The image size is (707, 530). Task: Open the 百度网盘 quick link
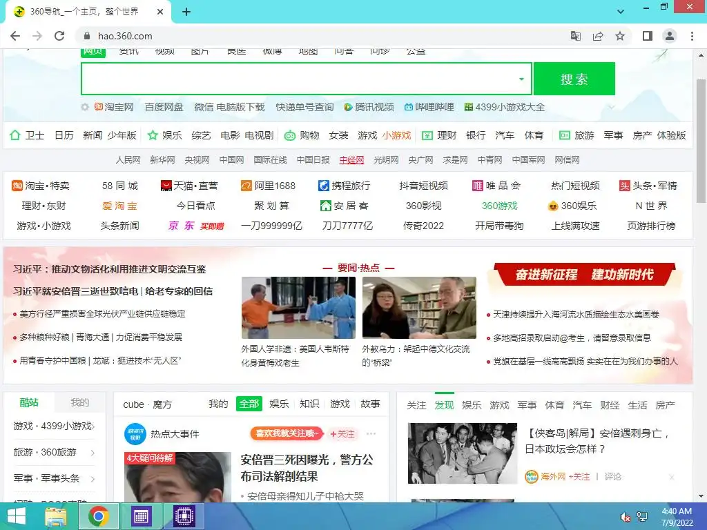point(164,107)
